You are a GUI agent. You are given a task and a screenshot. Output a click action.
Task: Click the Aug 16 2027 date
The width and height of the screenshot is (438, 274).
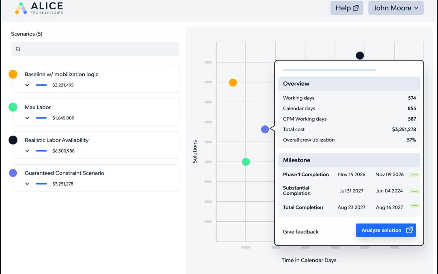(389, 207)
